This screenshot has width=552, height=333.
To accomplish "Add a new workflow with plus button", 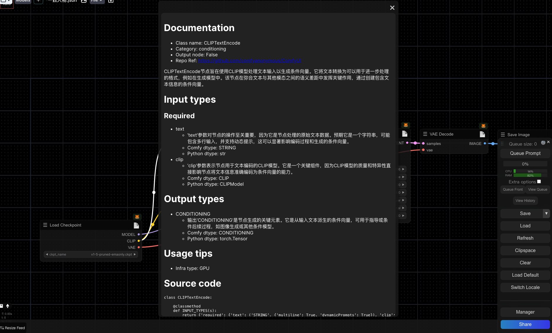I will [x=38, y=1].
